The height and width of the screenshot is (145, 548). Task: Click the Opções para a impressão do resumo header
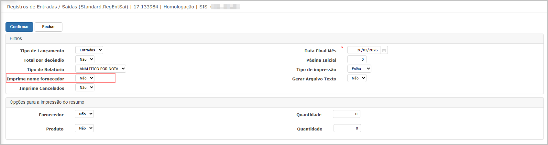click(47, 102)
